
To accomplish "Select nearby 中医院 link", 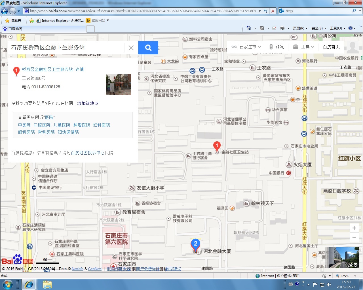I will pyautogui.click(x=24, y=125).
